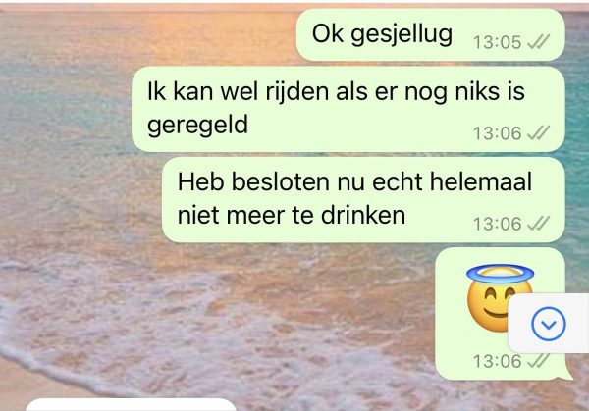Tap 13:06 timestamp under the emoji
Screen dimensions: 589x411
[x=497, y=361]
